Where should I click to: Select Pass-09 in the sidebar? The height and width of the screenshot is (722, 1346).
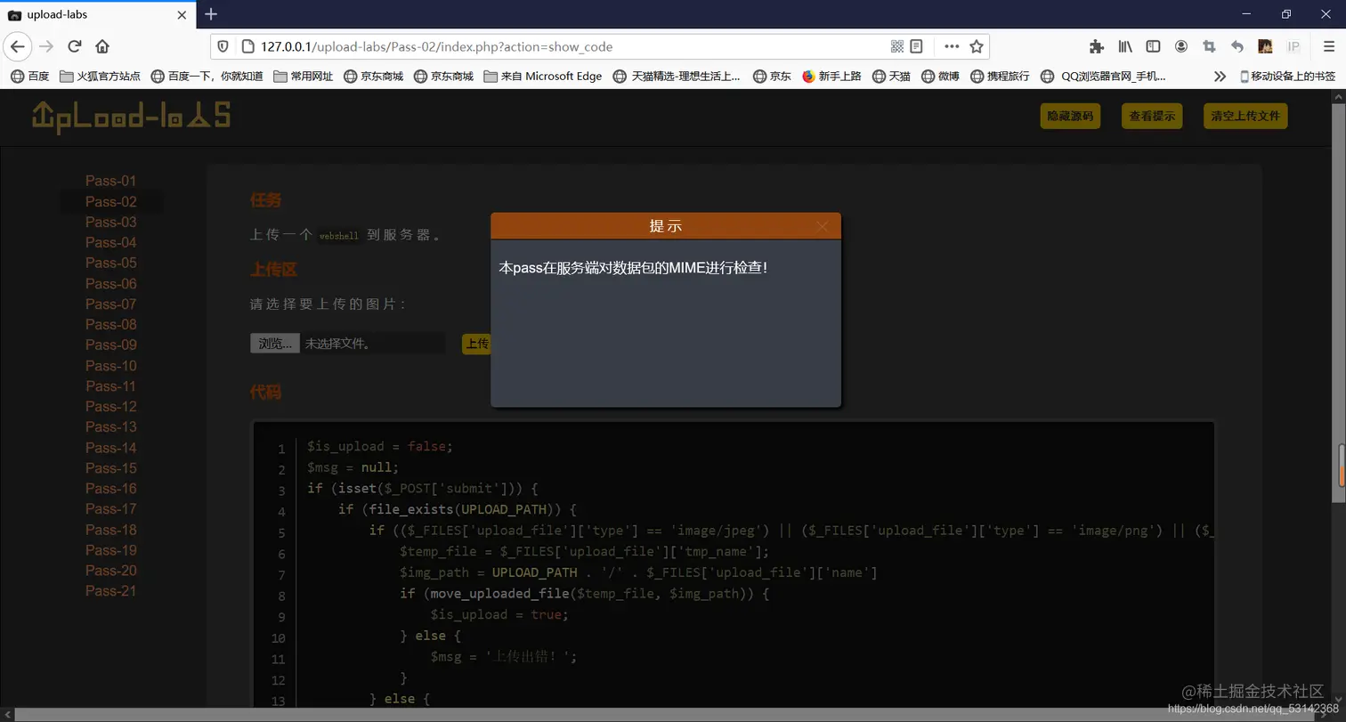tap(110, 345)
